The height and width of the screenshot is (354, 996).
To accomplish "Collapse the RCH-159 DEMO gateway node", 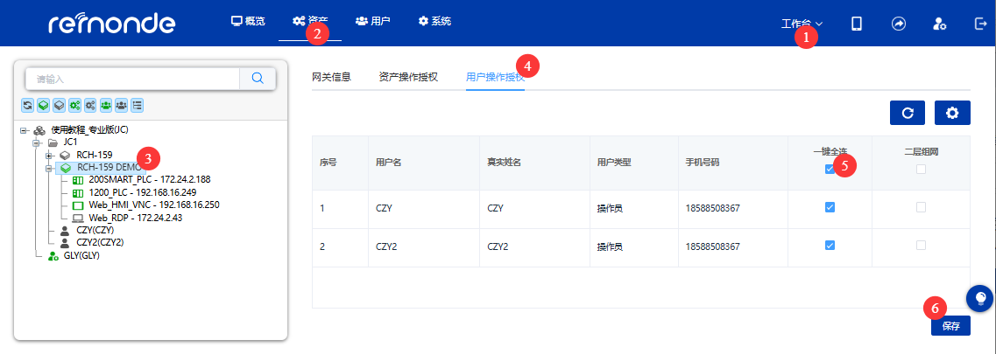I will pos(49,169).
